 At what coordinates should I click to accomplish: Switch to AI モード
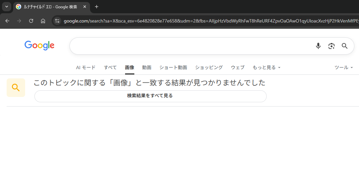pos(86,67)
